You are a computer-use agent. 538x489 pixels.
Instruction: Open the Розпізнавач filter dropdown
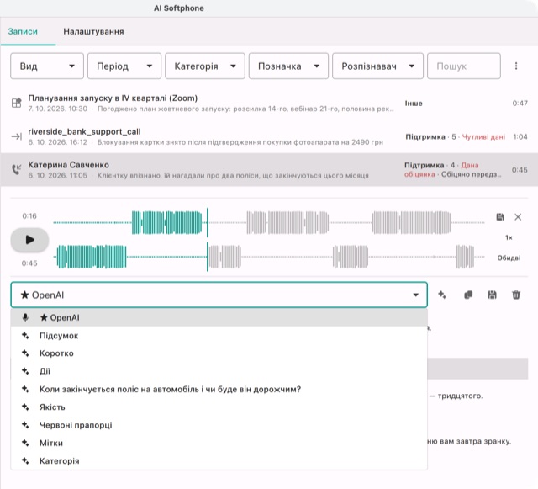click(377, 66)
